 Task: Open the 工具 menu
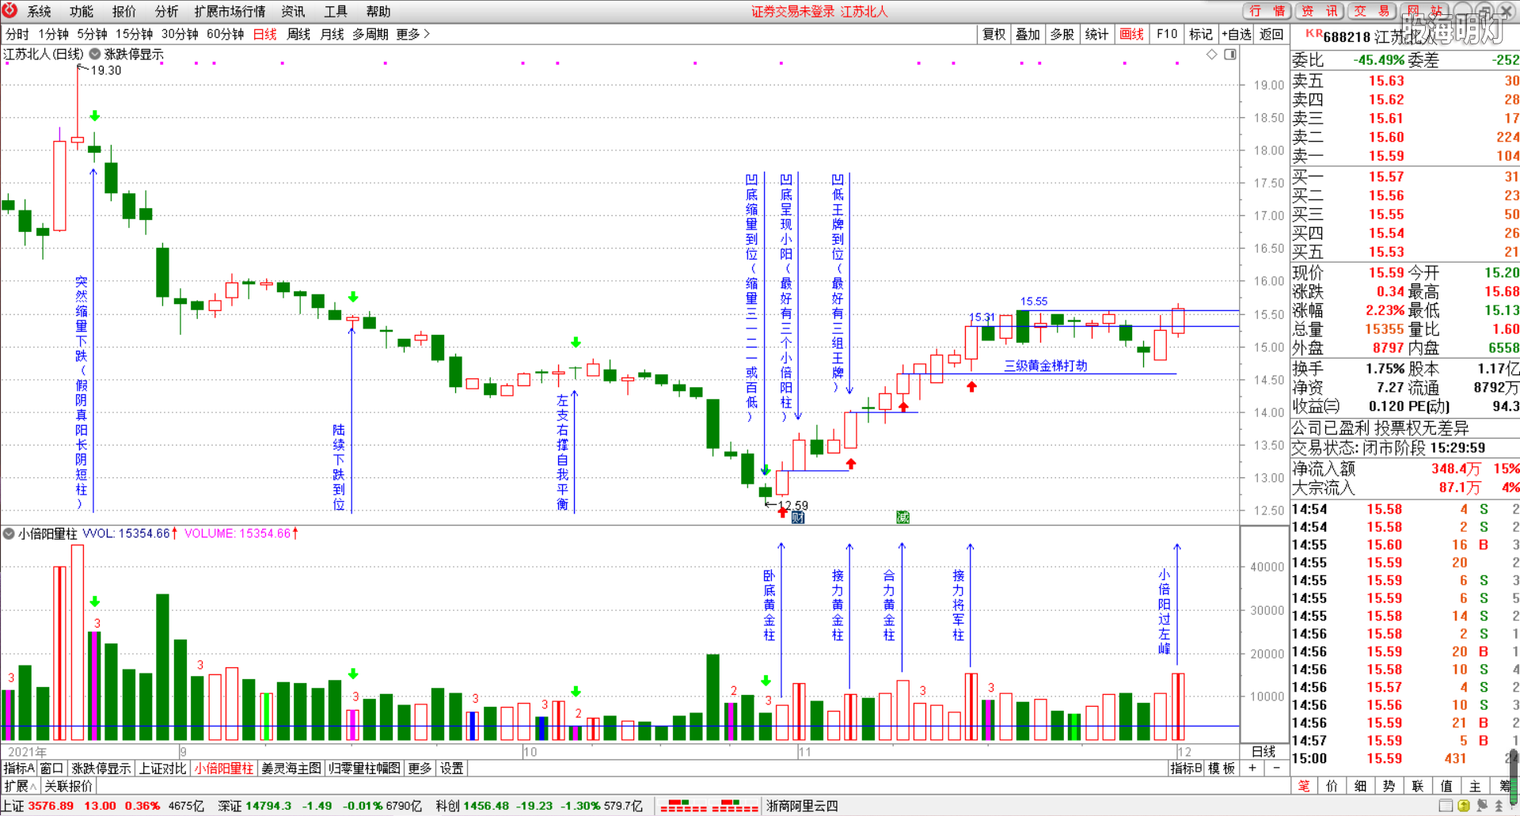point(336,11)
